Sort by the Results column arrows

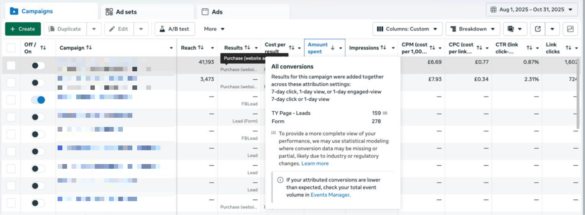click(247, 47)
